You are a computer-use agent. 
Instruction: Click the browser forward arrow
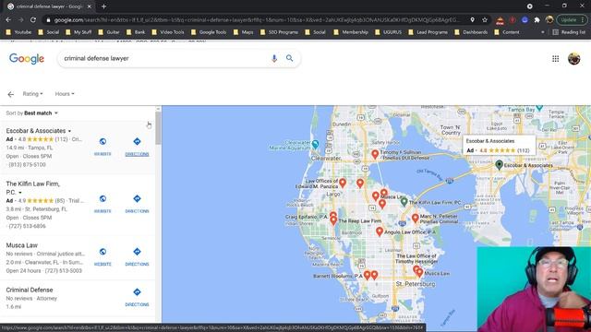click(x=20, y=20)
